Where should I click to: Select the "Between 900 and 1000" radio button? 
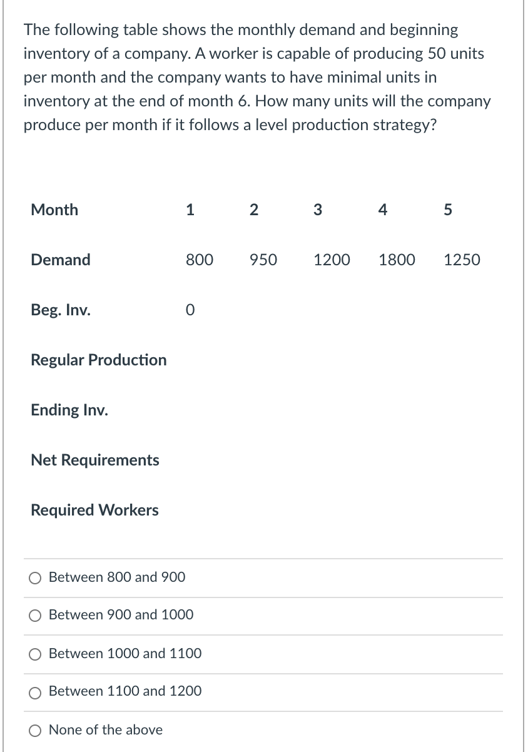pyautogui.click(x=35, y=616)
